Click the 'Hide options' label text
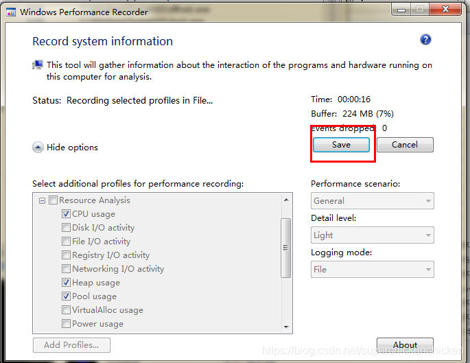This screenshot has height=363, width=470. 72,148
